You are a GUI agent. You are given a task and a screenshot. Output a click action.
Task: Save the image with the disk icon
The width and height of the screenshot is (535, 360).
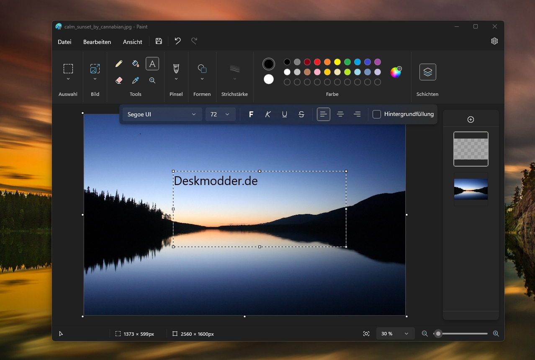[159, 41]
